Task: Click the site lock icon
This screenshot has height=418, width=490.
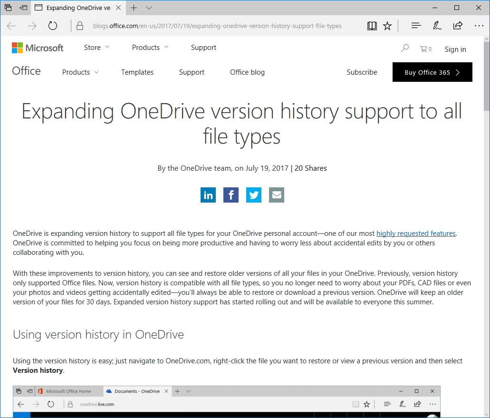Action: tap(80, 26)
